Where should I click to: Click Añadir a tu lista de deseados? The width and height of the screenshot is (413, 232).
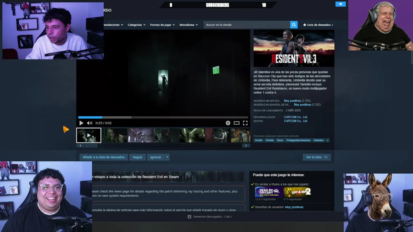[x=104, y=157]
